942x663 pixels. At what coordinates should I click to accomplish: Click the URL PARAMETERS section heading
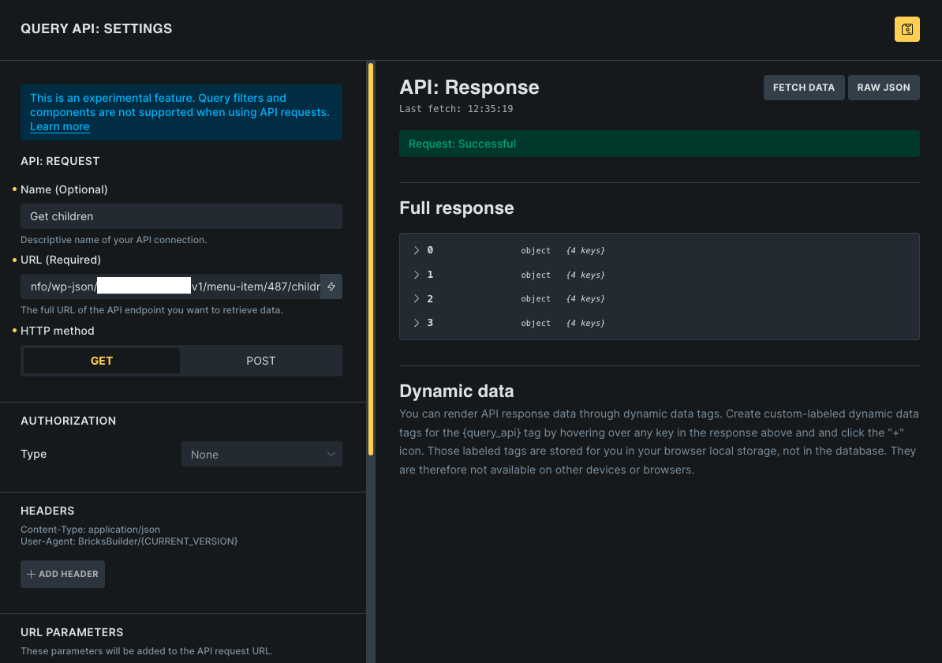click(x=72, y=632)
